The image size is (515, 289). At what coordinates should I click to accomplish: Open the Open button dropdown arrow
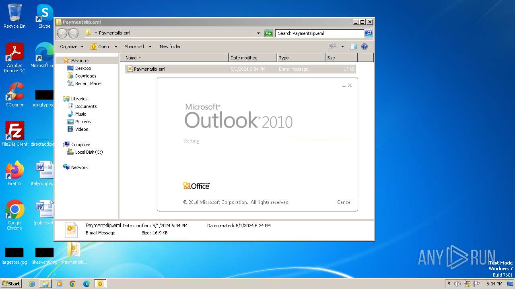(116, 47)
